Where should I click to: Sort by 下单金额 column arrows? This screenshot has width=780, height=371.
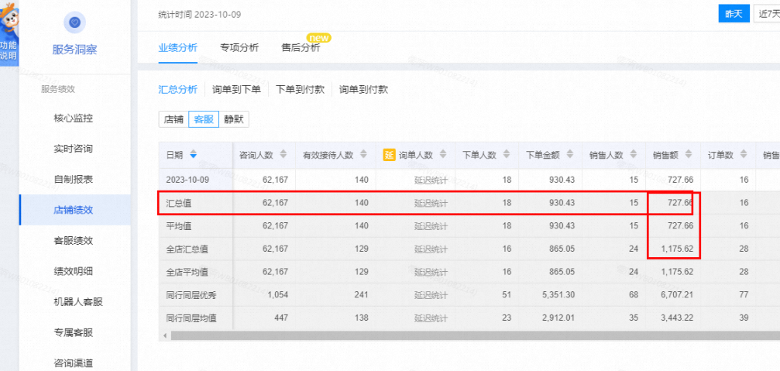coord(570,155)
